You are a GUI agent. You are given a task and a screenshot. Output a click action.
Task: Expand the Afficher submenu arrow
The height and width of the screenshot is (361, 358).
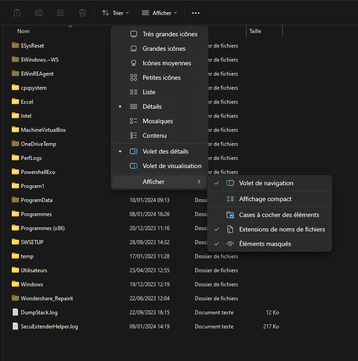199,182
